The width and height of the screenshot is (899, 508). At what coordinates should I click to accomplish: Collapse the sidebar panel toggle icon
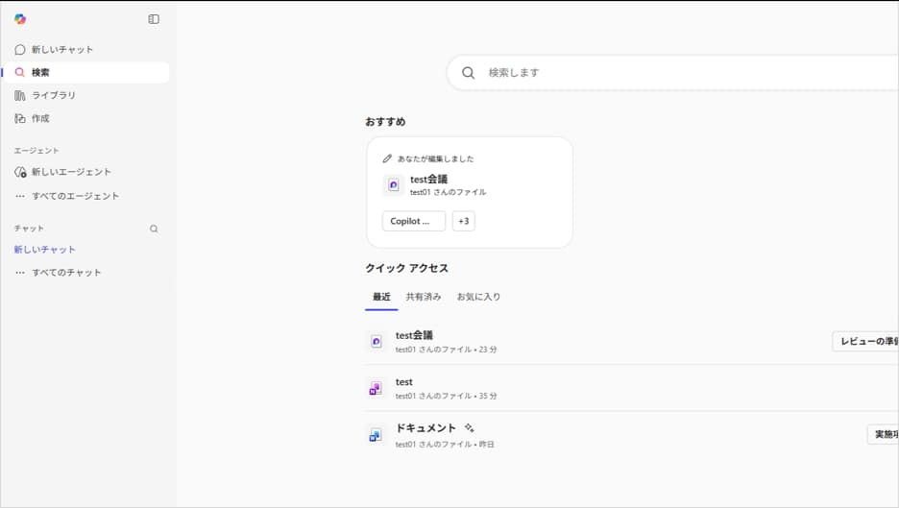point(154,19)
